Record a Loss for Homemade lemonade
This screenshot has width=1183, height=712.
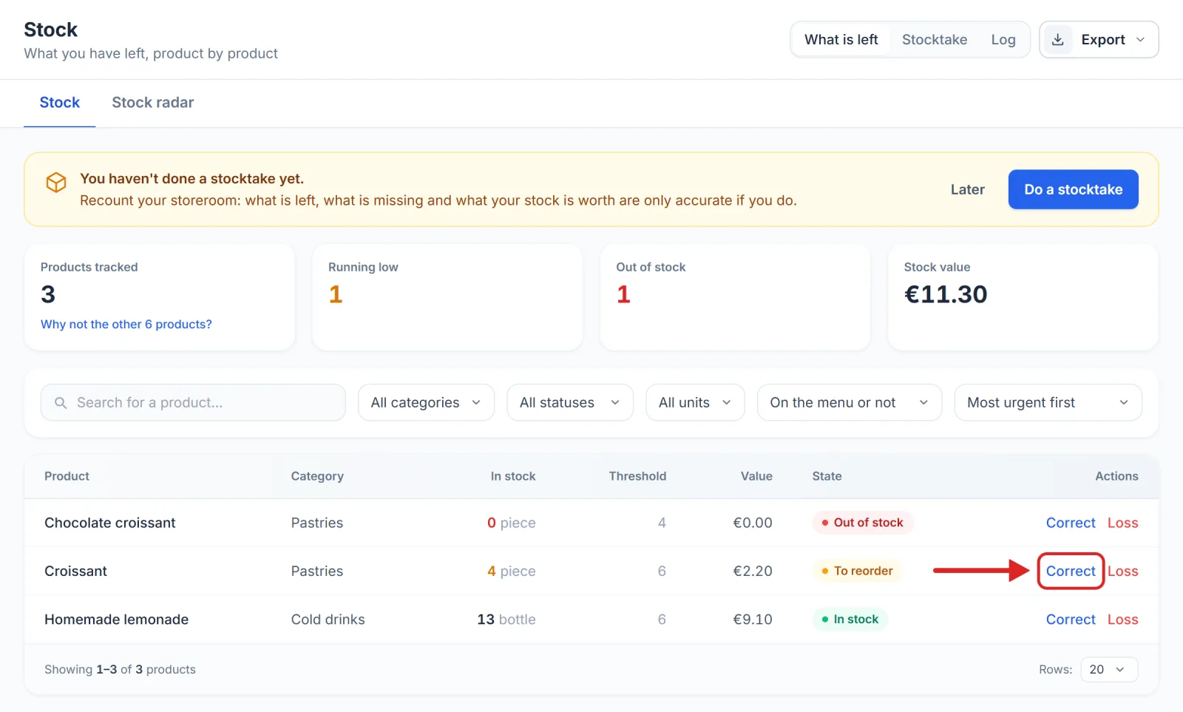tap(1123, 620)
